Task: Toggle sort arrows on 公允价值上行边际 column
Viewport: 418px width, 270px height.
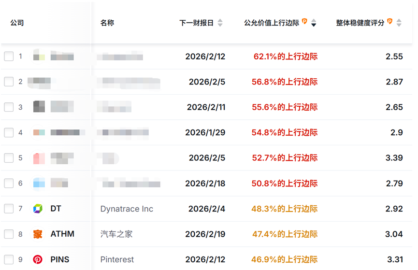Action: tap(314, 23)
